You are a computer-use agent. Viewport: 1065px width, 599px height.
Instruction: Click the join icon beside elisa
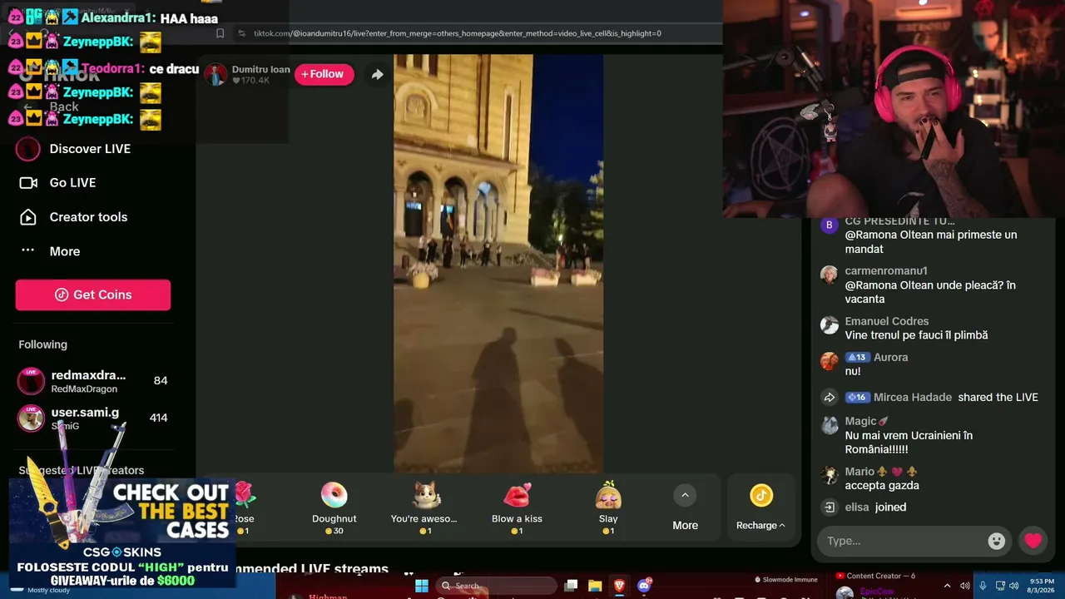click(x=829, y=507)
